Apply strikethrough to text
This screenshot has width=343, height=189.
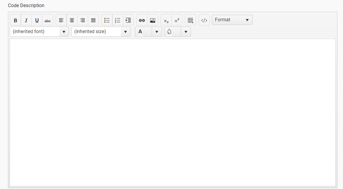pos(47,20)
